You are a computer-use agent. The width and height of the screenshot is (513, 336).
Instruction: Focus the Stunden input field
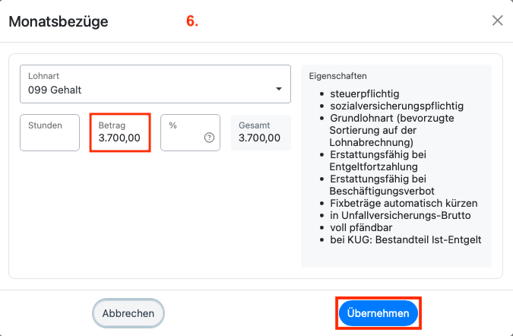click(x=49, y=132)
